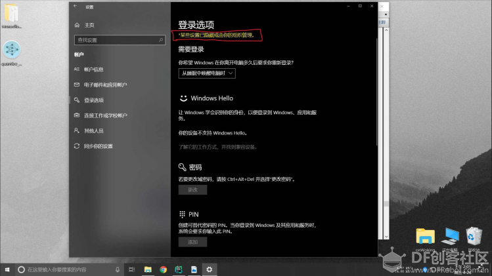
Task: Click the magnifier icon in settings search
Action: pos(161,40)
